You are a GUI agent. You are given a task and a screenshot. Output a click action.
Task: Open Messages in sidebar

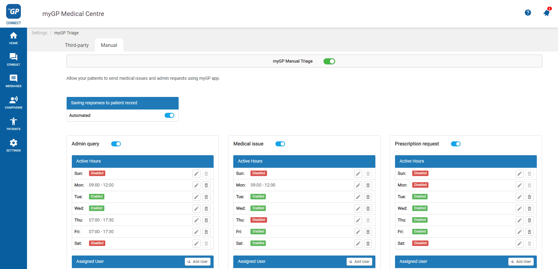point(14,81)
